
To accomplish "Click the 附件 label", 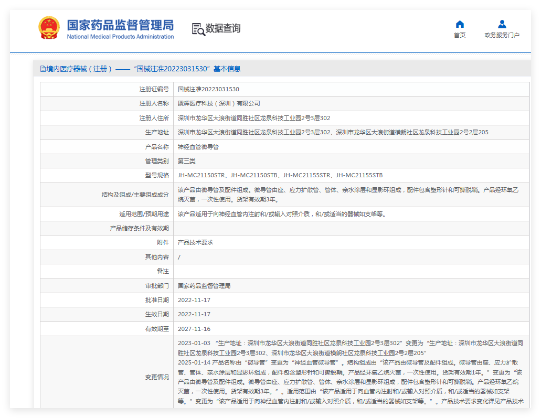I will click(x=163, y=242).
